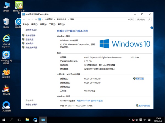Open the 工具(T) menu
Viewport: 165px width, 123px height.
click(52, 24)
